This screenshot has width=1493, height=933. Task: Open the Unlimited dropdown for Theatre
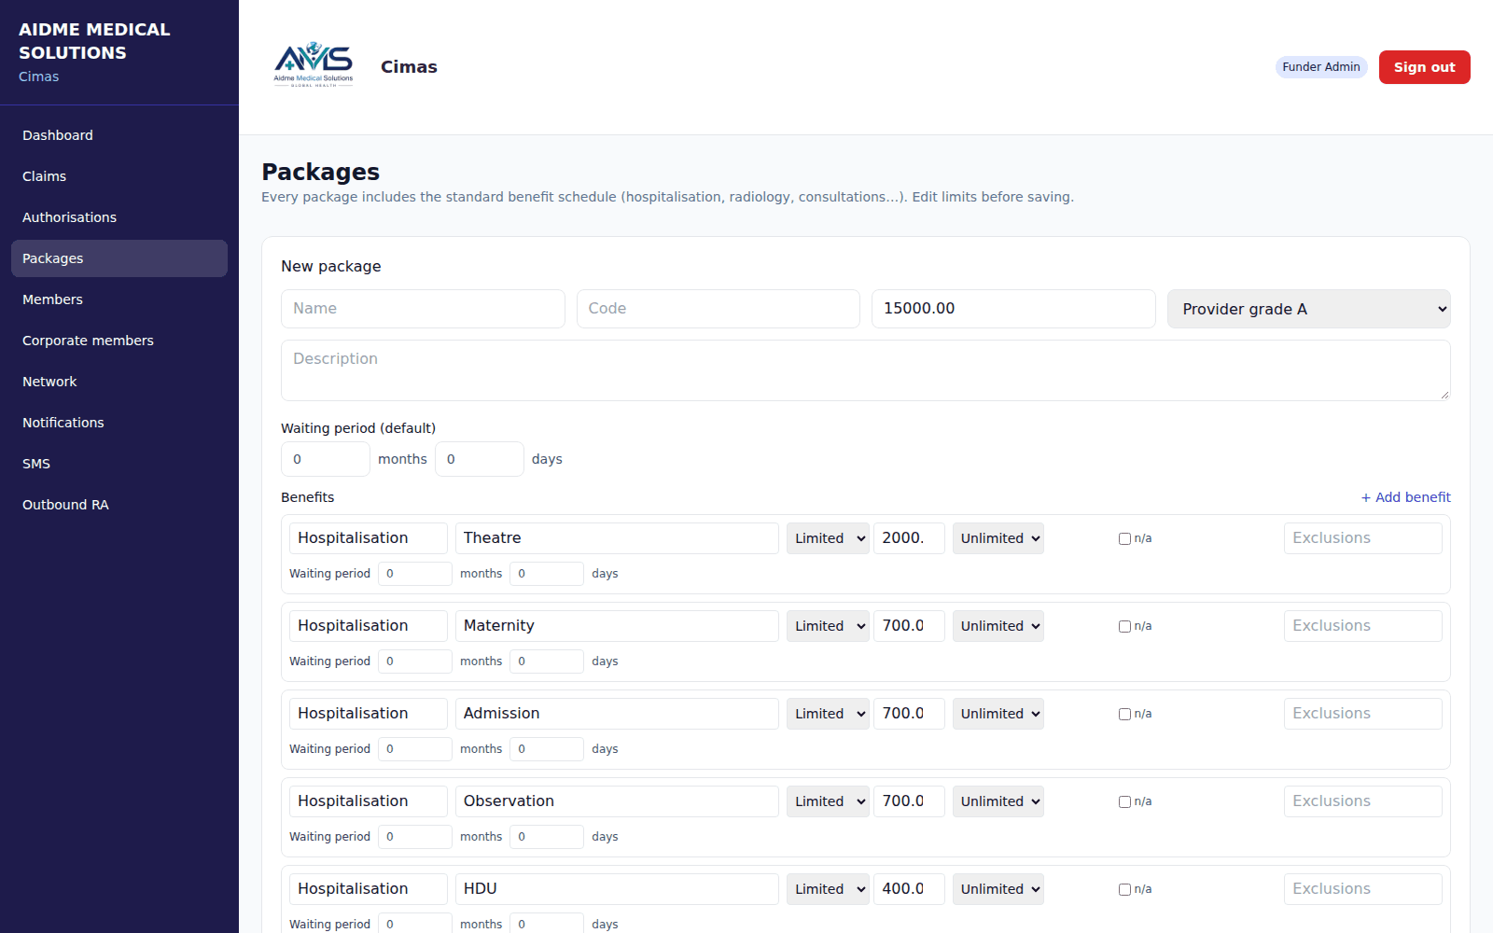pyautogui.click(x=998, y=538)
